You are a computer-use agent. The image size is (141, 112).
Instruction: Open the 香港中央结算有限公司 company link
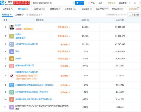click(x=25, y=65)
